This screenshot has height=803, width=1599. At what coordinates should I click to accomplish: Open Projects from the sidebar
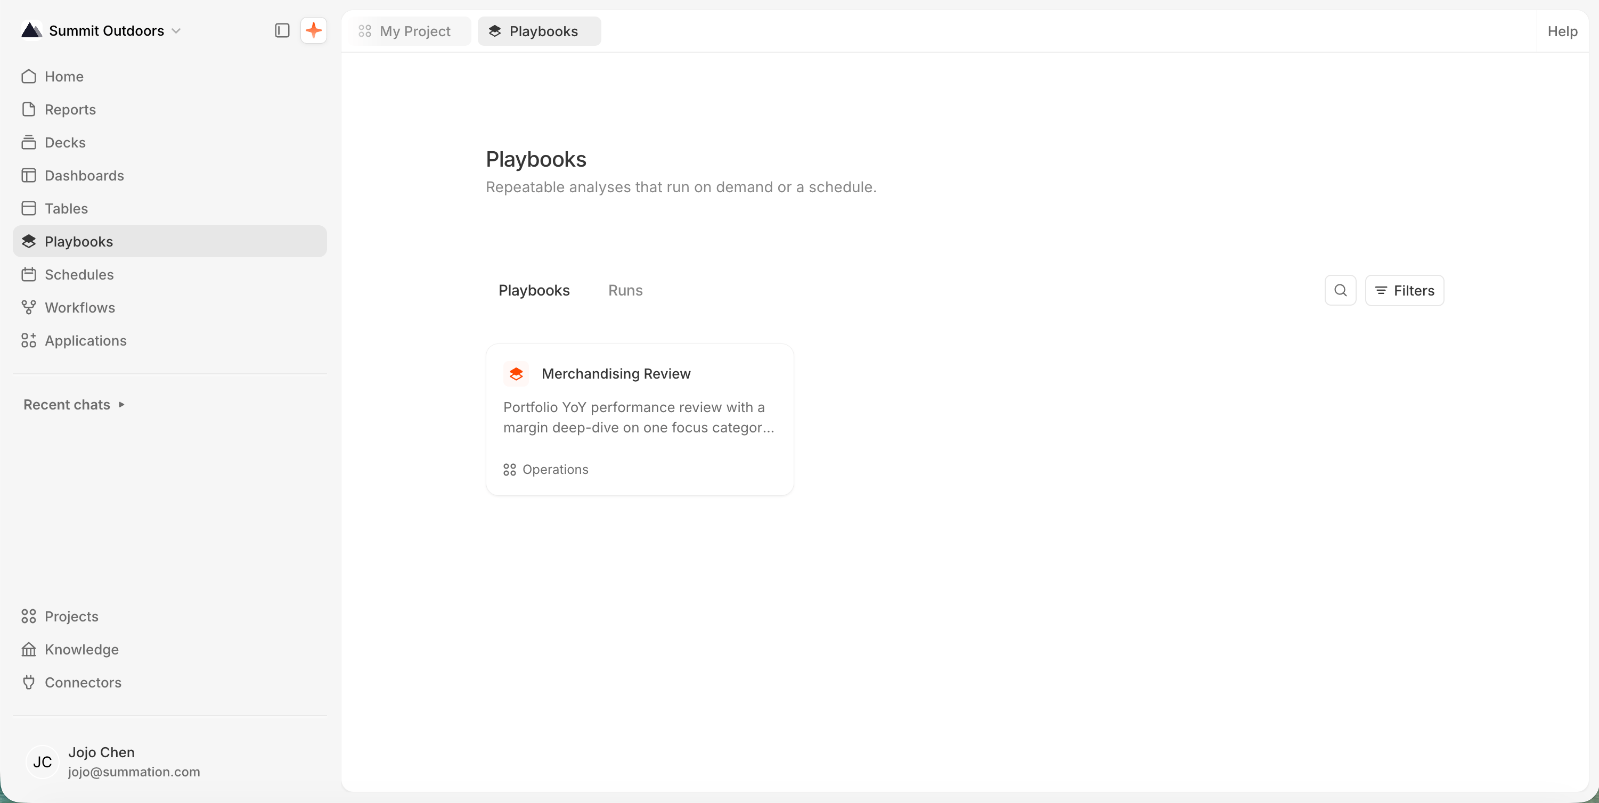(x=169, y=616)
